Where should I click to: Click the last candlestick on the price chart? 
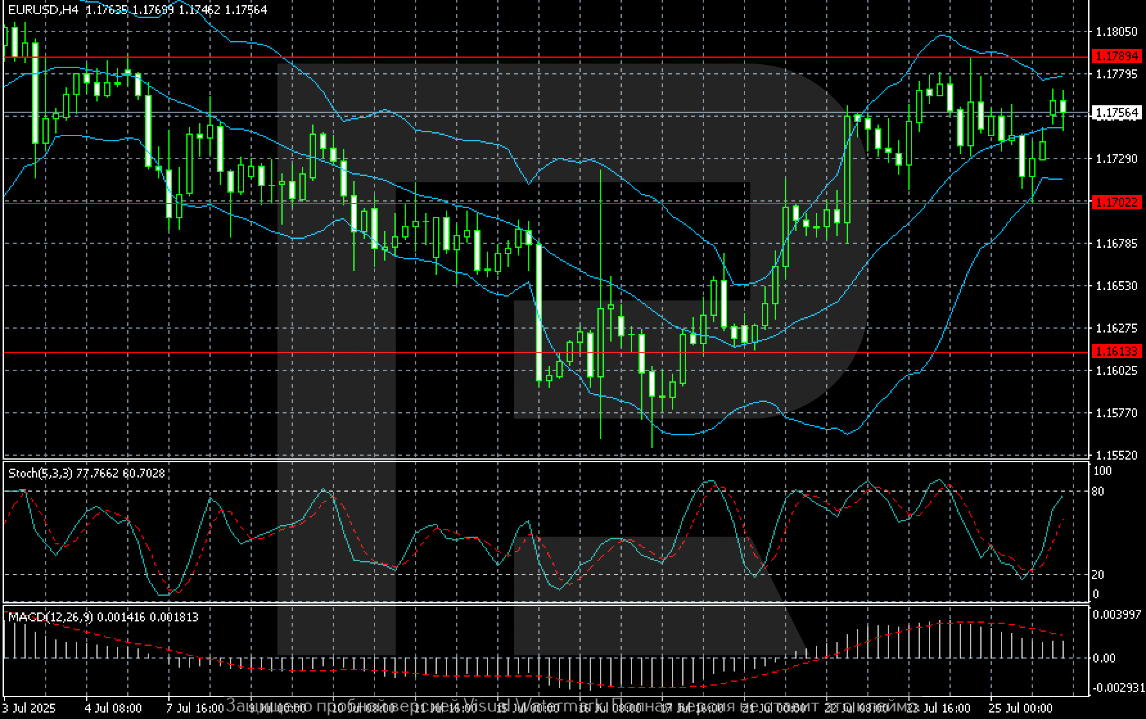[1063, 107]
